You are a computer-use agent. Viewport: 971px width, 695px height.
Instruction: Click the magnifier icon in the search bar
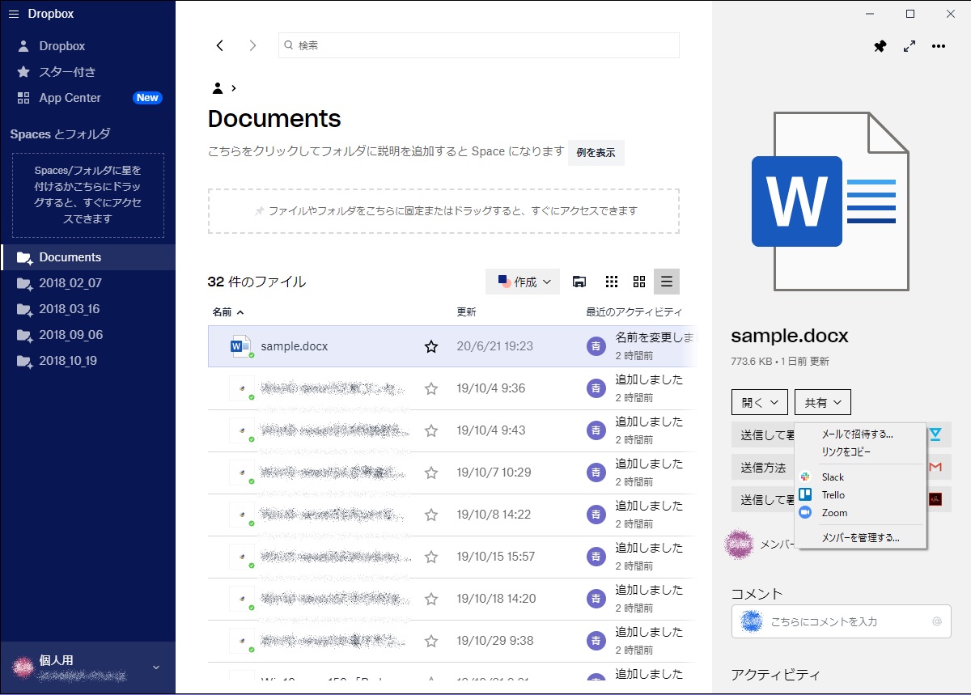coord(289,45)
